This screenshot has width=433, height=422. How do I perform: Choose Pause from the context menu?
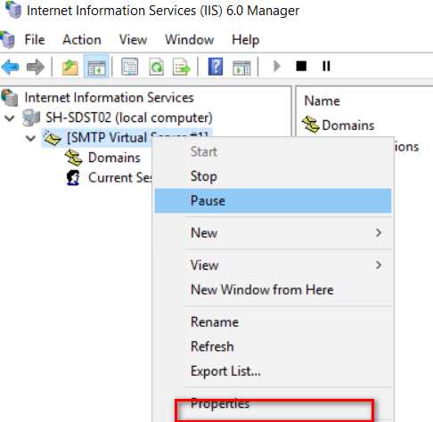click(x=274, y=200)
